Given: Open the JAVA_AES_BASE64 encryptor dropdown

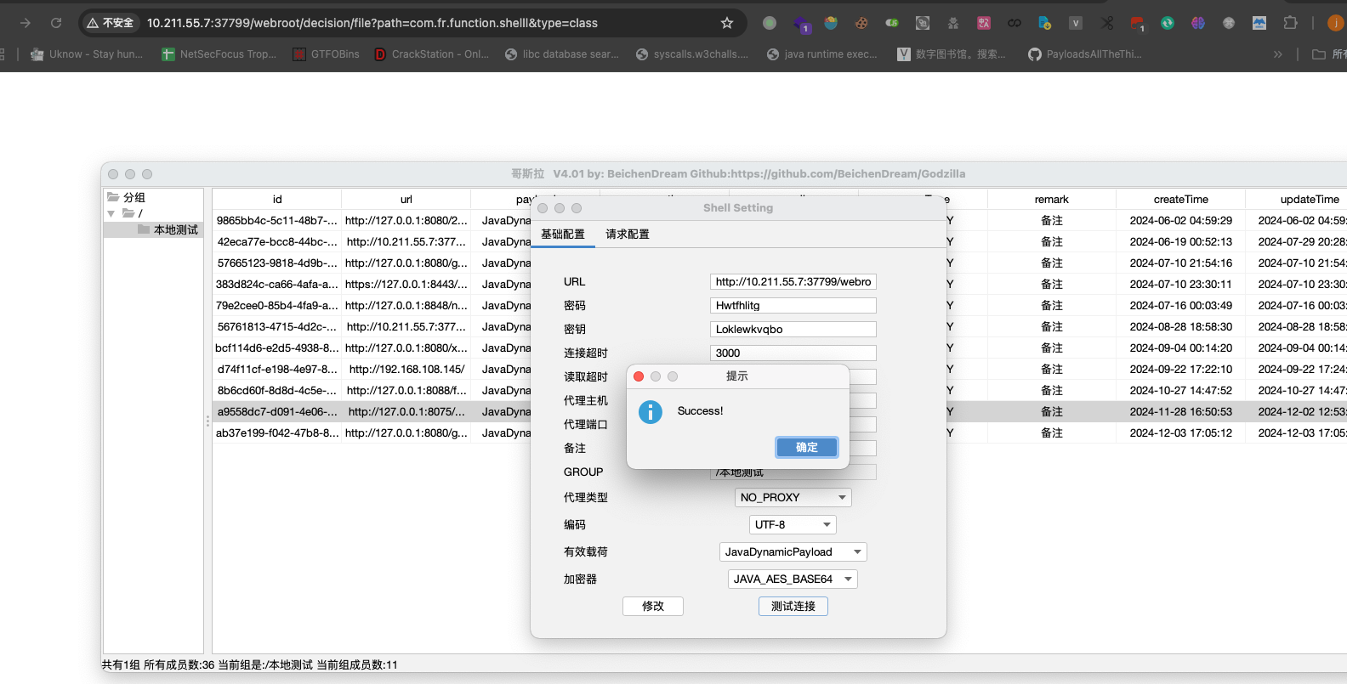Looking at the screenshot, I should point(793,579).
